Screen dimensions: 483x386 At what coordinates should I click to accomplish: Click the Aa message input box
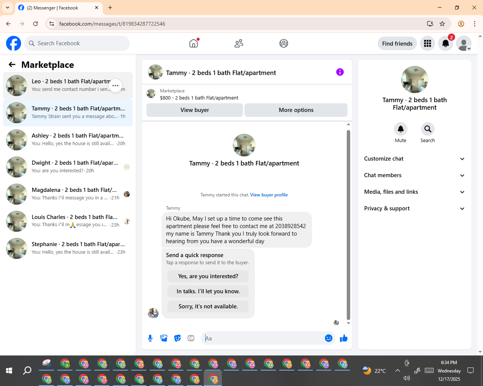point(263,338)
